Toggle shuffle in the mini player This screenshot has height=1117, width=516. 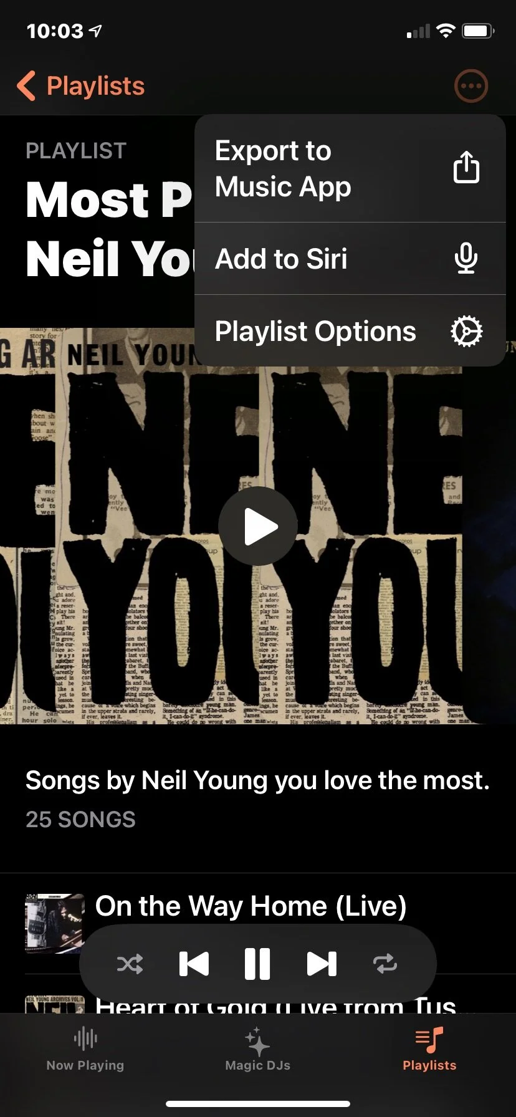point(130,964)
